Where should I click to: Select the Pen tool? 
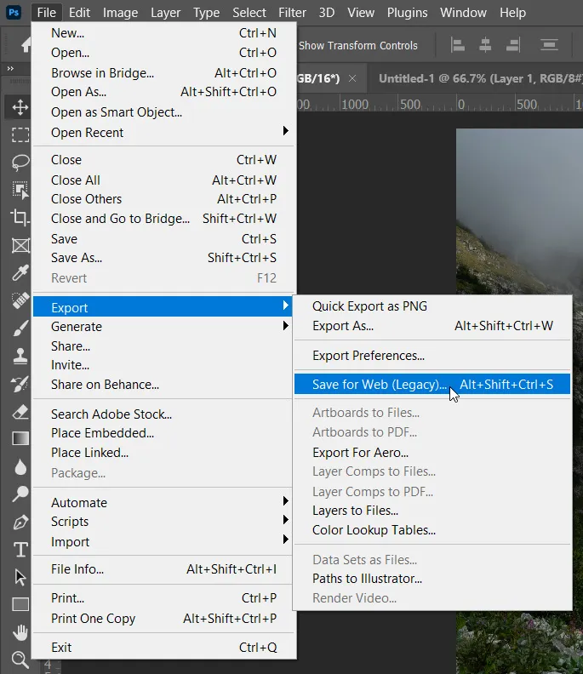click(20, 522)
